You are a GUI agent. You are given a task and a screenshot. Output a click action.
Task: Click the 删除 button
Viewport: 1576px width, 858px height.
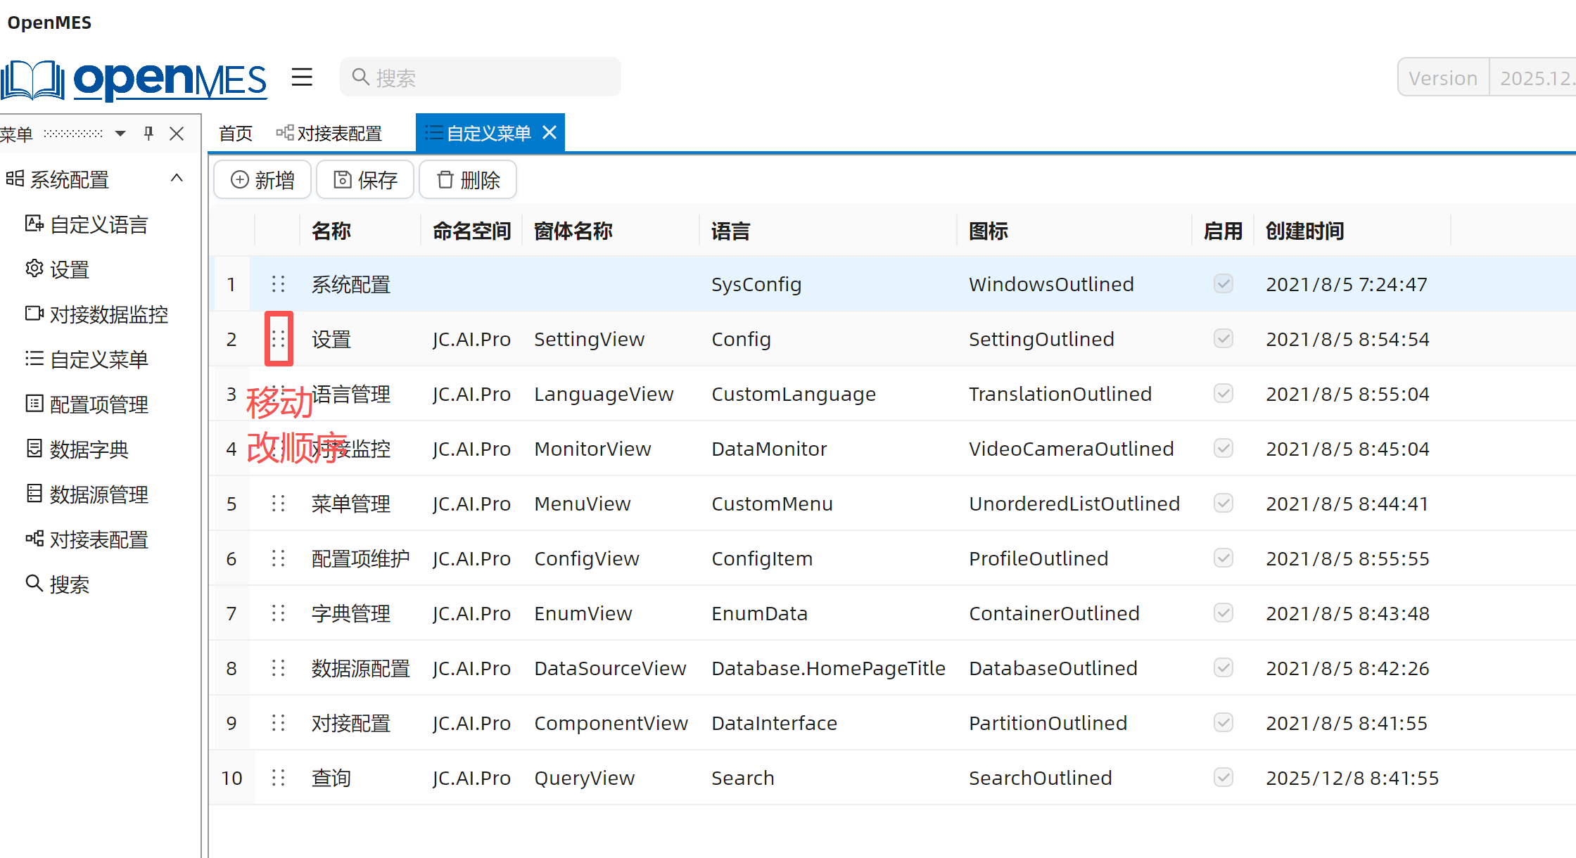(x=468, y=180)
